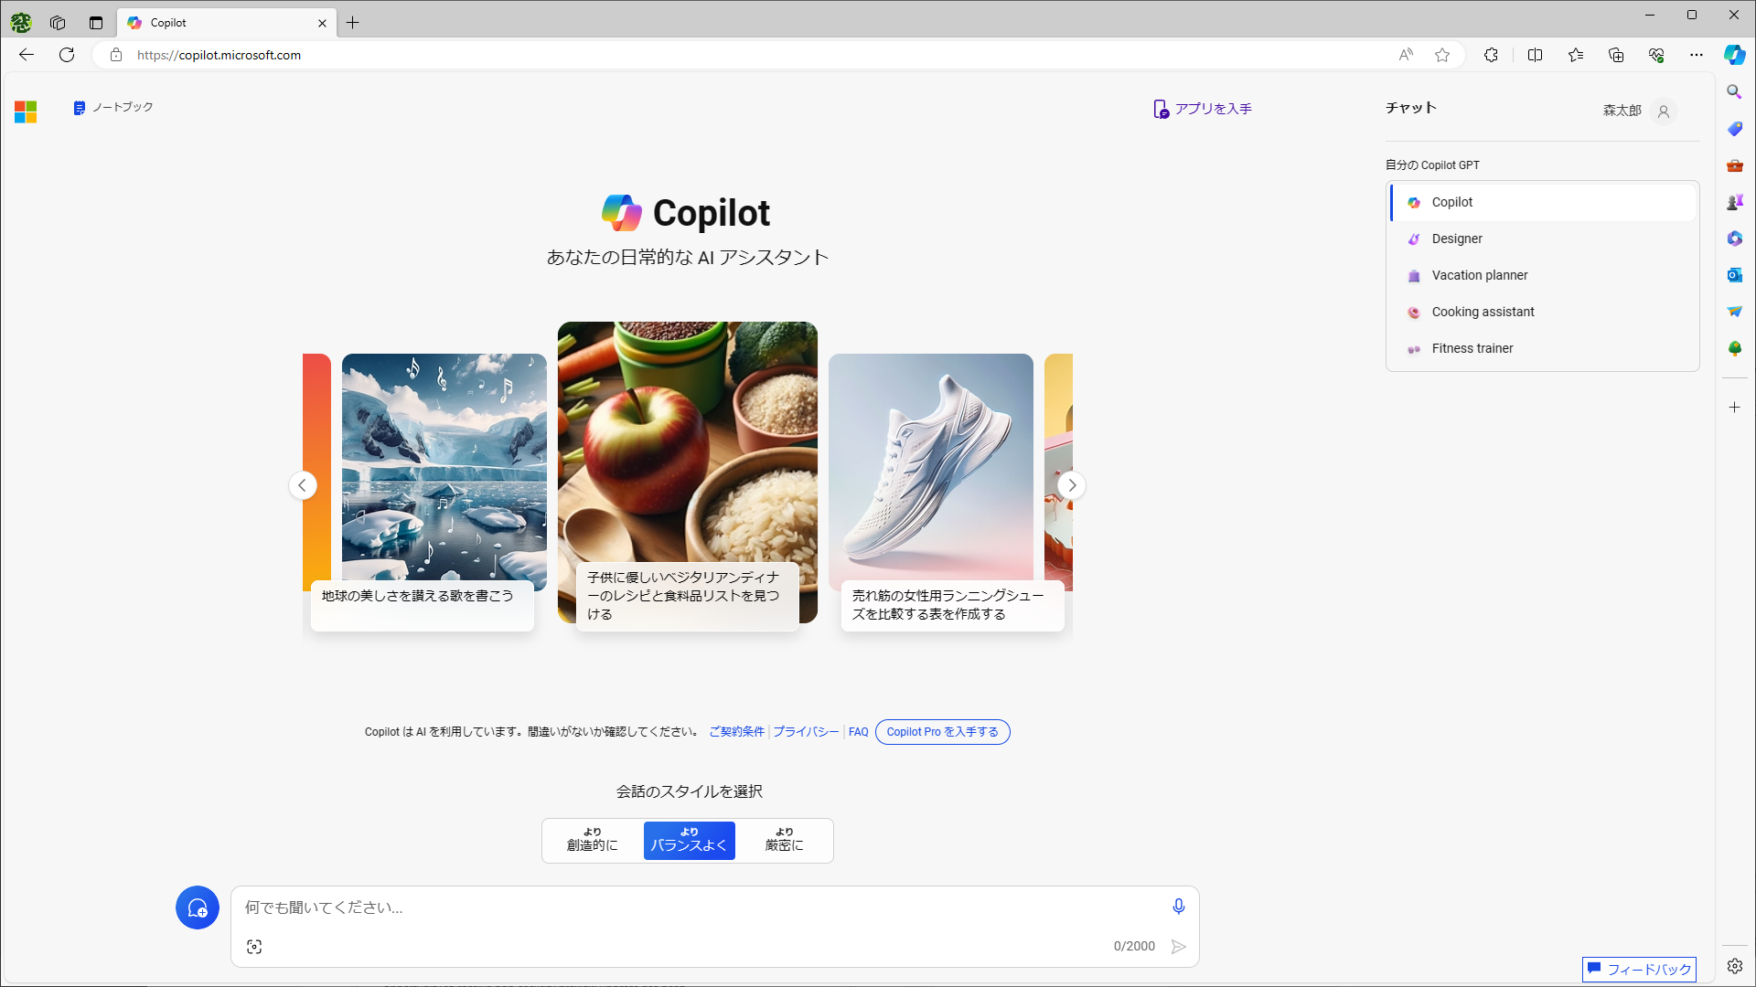Click the Copilot Pro を入手する button
Image resolution: width=1756 pixels, height=987 pixels.
pyautogui.click(x=942, y=731)
